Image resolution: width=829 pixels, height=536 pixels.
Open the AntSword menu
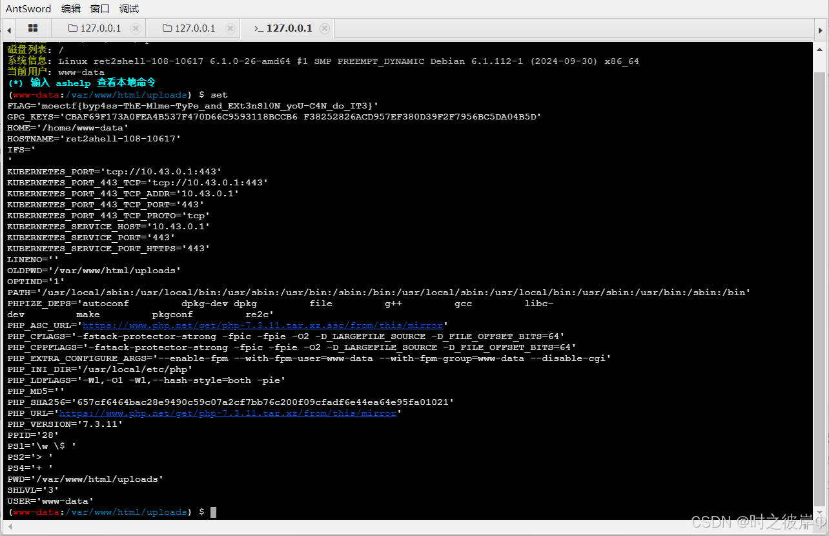coord(28,9)
